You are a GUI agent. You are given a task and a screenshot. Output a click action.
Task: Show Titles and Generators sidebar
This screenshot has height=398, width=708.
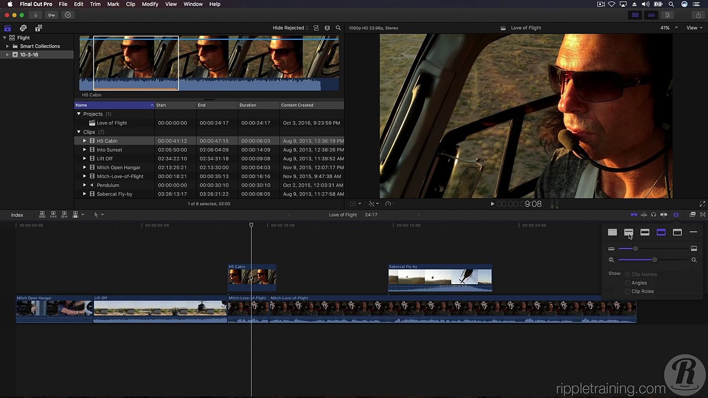coord(38,28)
